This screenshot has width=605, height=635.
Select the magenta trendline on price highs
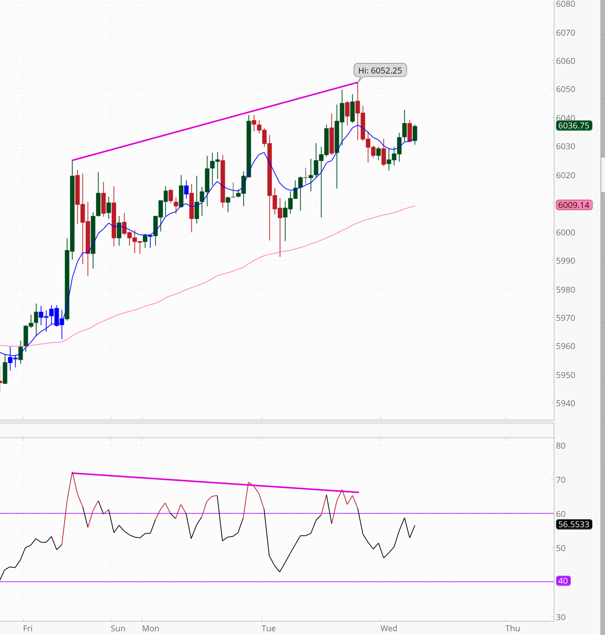click(215, 121)
